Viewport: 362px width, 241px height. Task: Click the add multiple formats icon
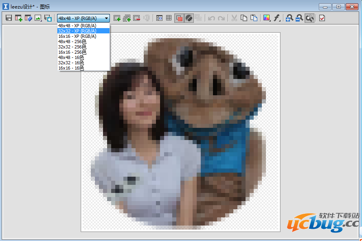pyautogui.click(x=127, y=18)
